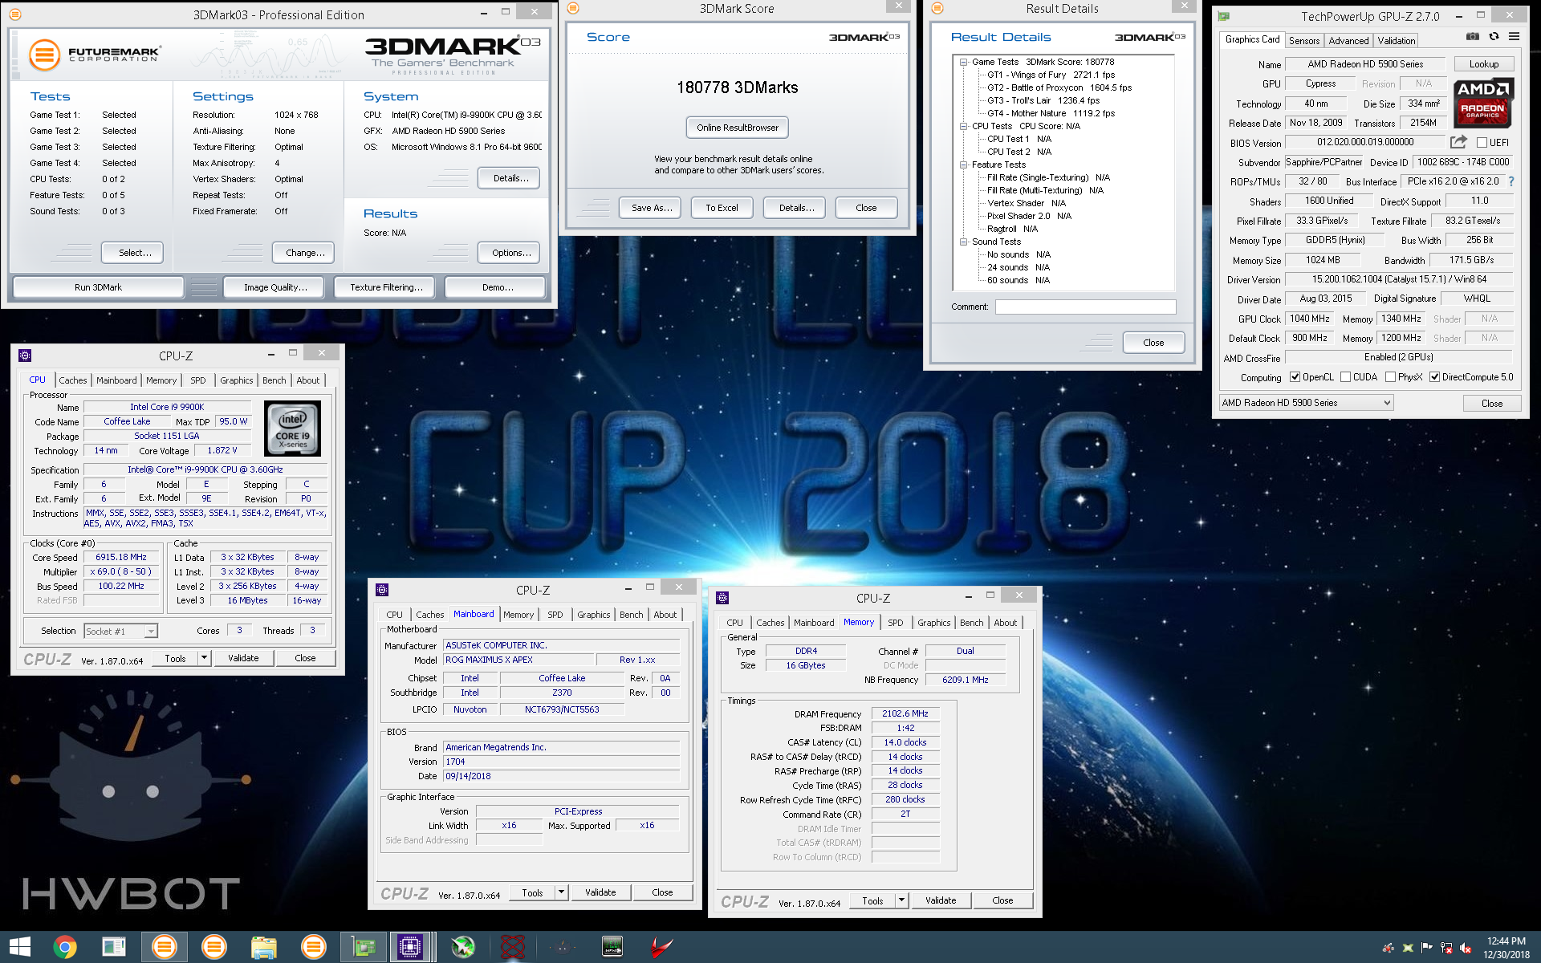
Task: Switch to Validation tab in GPU-Z
Action: pyautogui.click(x=1397, y=41)
